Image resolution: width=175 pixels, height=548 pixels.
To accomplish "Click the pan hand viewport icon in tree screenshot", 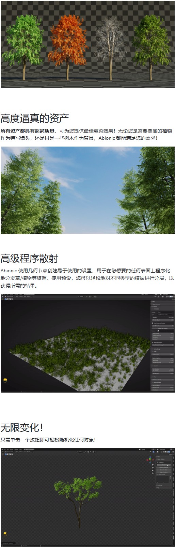I will tap(153, 468).
